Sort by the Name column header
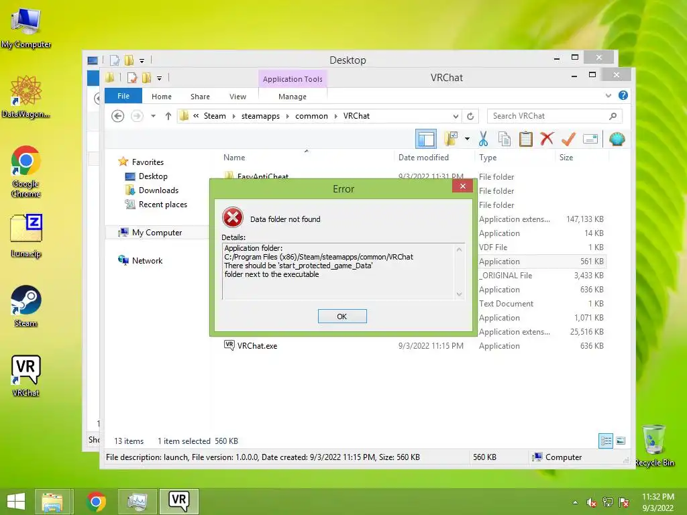 click(x=234, y=158)
